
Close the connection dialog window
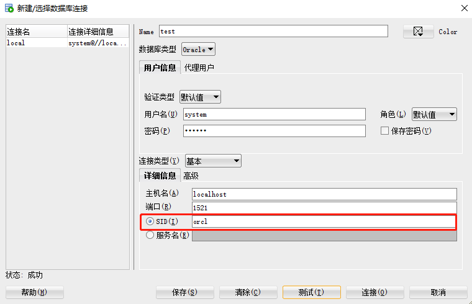[x=465, y=8]
